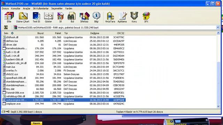223x125 pixels.
Task: Open the Yardım menu
Action: pyautogui.click(x=69, y=8)
